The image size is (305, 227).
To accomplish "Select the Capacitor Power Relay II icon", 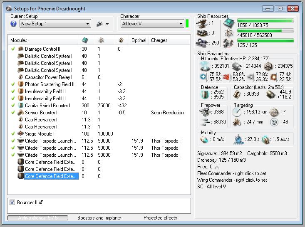I will pyautogui.click(x=21, y=77).
